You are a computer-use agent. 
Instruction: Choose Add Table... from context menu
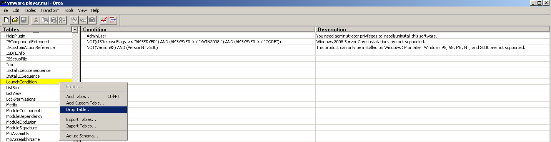click(x=93, y=96)
